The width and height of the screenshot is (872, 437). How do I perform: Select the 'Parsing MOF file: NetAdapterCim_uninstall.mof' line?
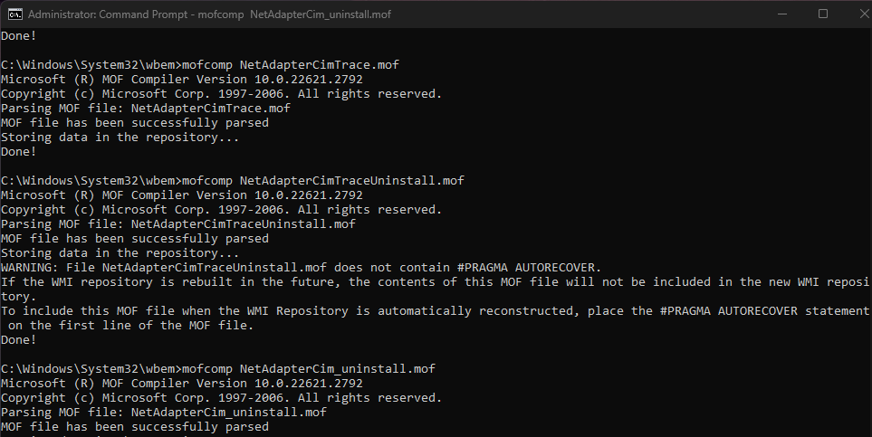[164, 413]
